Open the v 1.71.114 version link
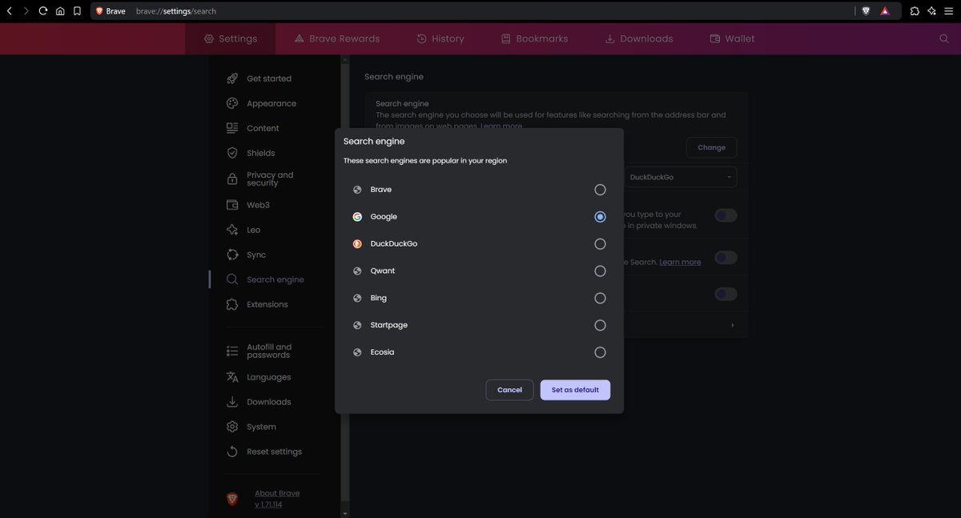961x518 pixels. click(x=268, y=504)
